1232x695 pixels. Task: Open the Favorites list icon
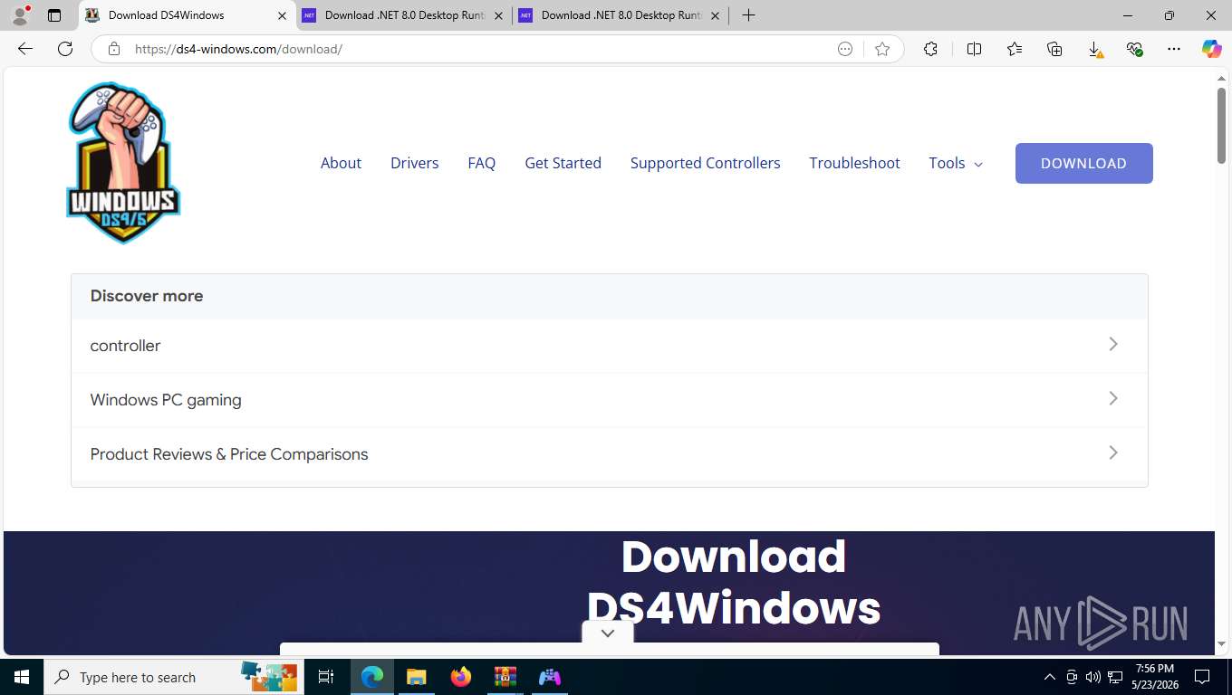(1015, 49)
